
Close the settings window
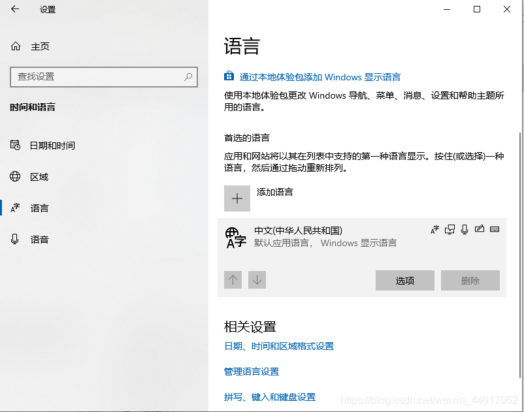point(506,9)
